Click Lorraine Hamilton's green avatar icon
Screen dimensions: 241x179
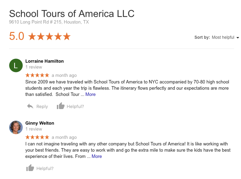(16, 65)
